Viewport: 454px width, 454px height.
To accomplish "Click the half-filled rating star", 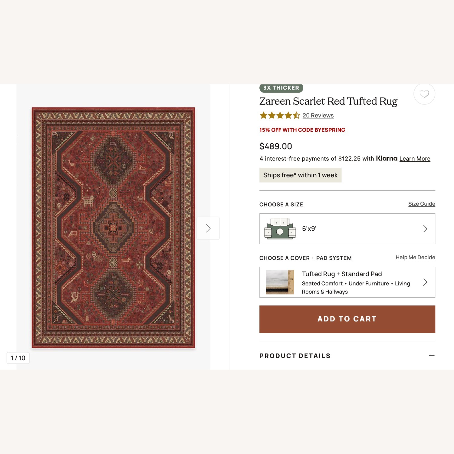I will click(296, 115).
